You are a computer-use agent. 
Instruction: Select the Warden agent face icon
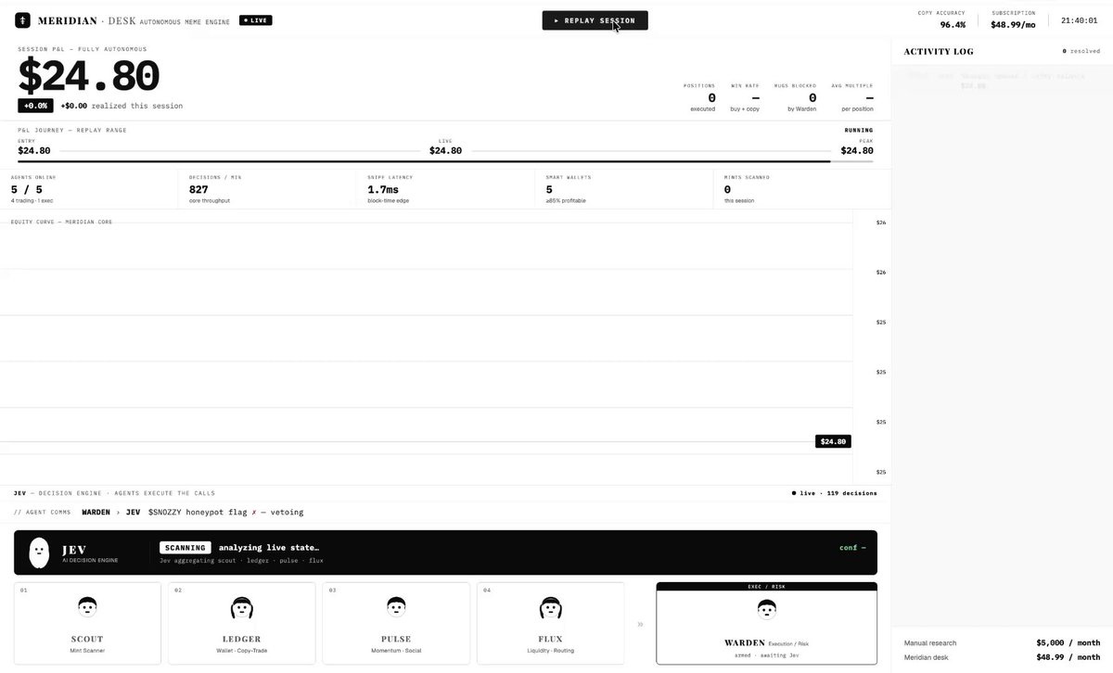[x=766, y=609]
